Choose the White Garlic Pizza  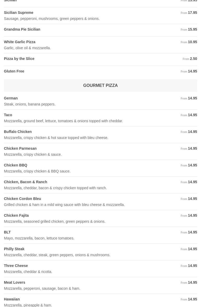tap(20, 42)
